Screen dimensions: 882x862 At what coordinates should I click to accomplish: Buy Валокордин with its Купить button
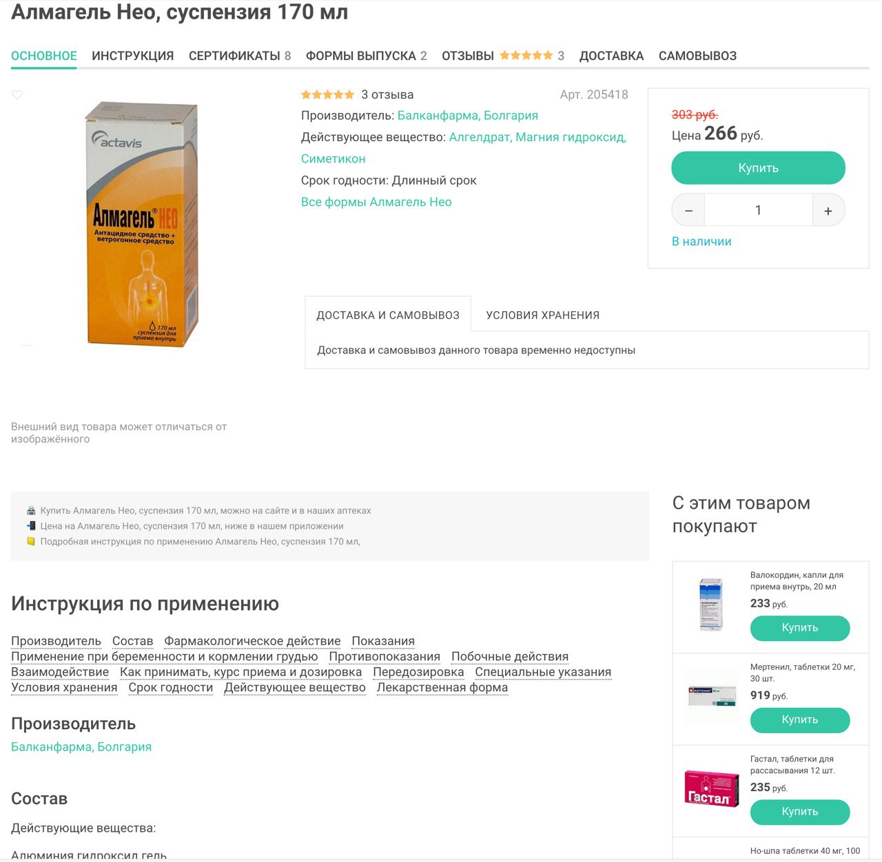(800, 628)
